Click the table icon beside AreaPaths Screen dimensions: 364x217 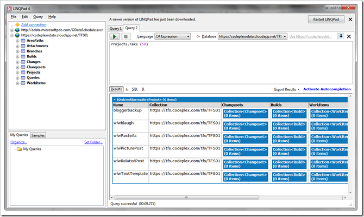pos(23,41)
